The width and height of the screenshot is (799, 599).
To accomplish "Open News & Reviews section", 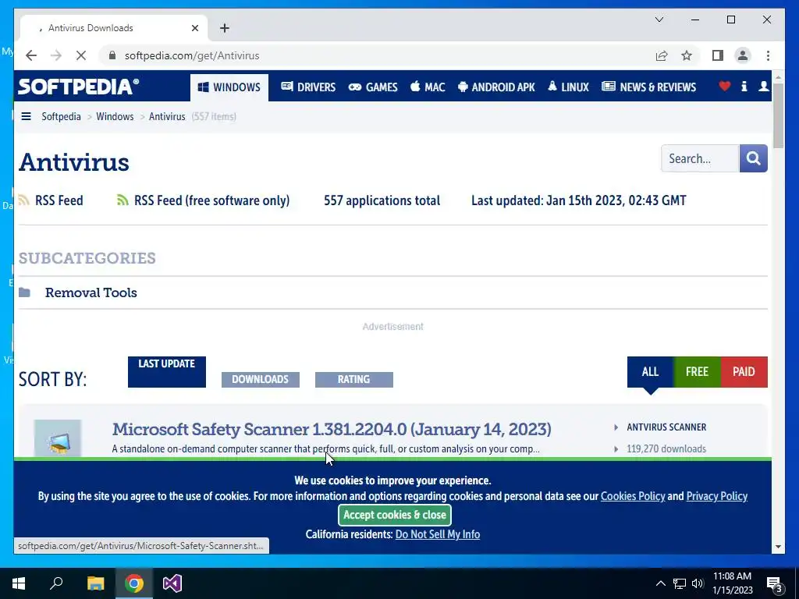I will tap(648, 87).
